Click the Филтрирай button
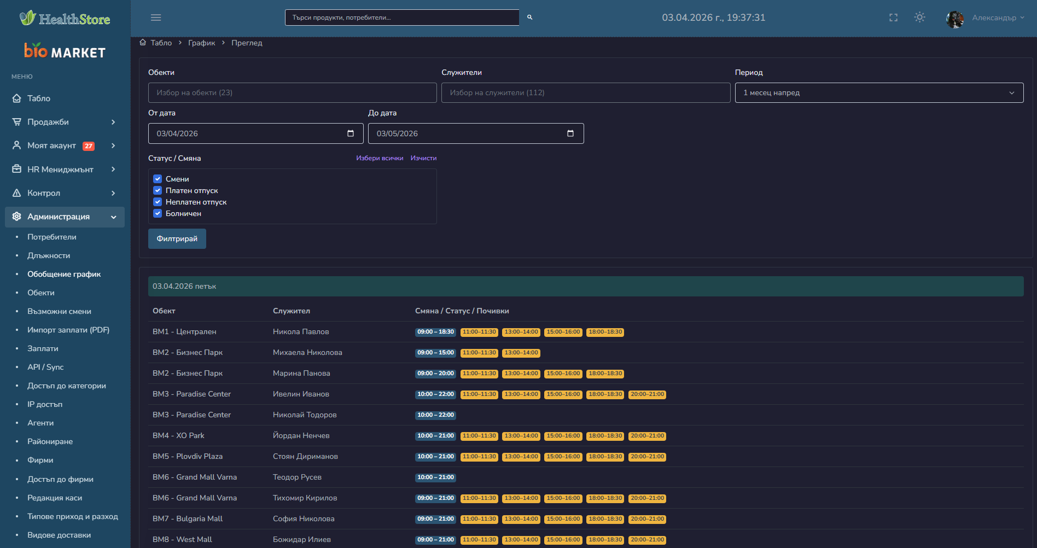Viewport: 1037px width, 548px height. [177, 238]
